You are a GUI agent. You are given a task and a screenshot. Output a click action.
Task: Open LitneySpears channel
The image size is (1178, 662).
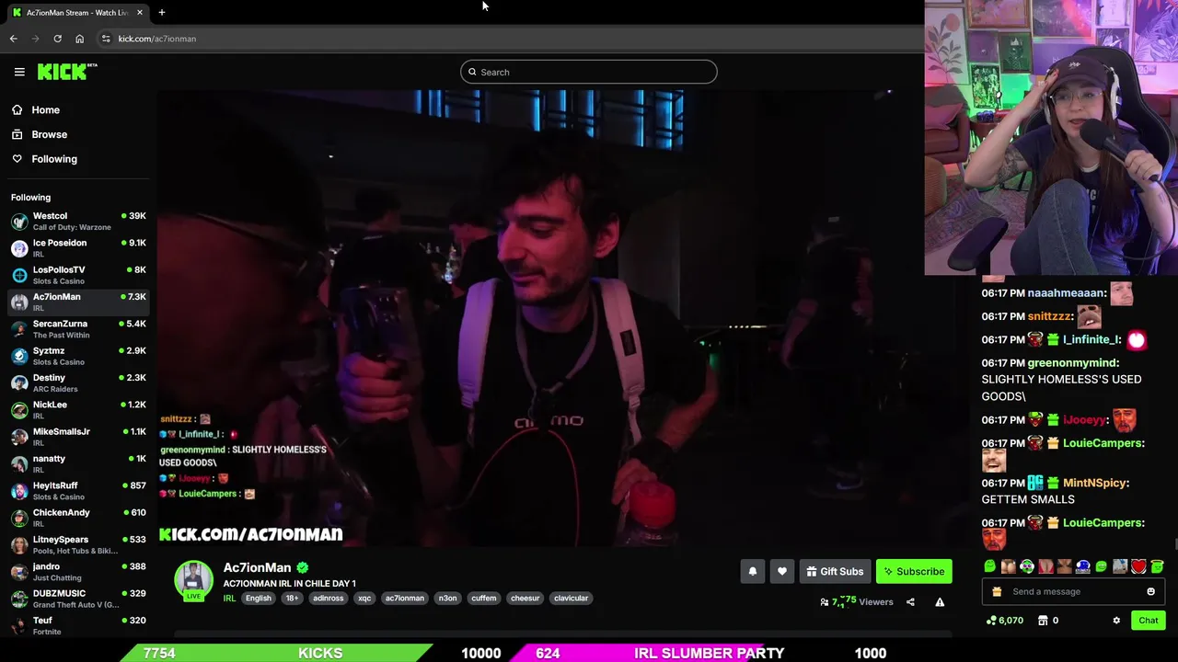77,544
